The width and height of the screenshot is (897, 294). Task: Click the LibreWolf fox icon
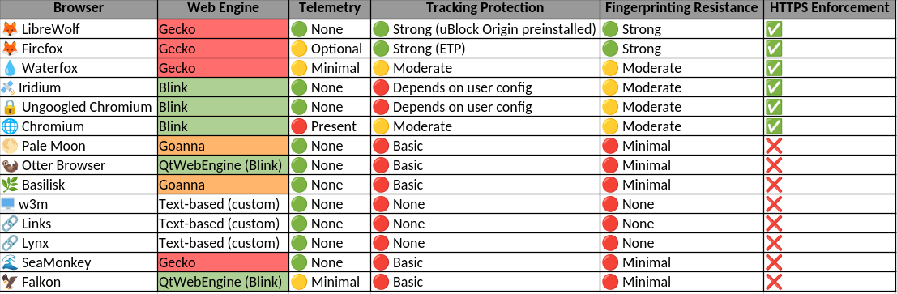click(x=10, y=29)
